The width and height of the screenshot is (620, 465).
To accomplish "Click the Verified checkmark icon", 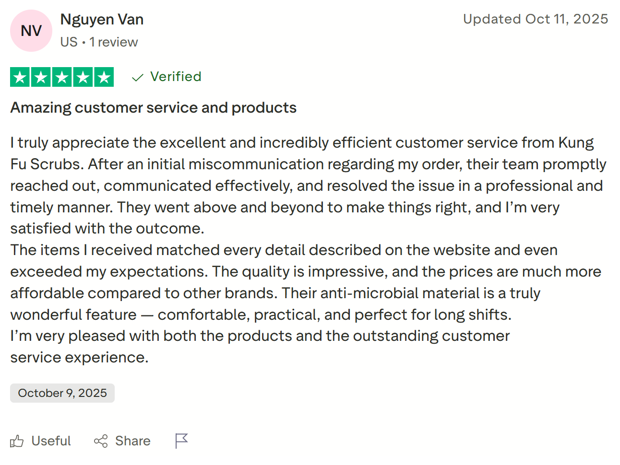I will point(138,77).
